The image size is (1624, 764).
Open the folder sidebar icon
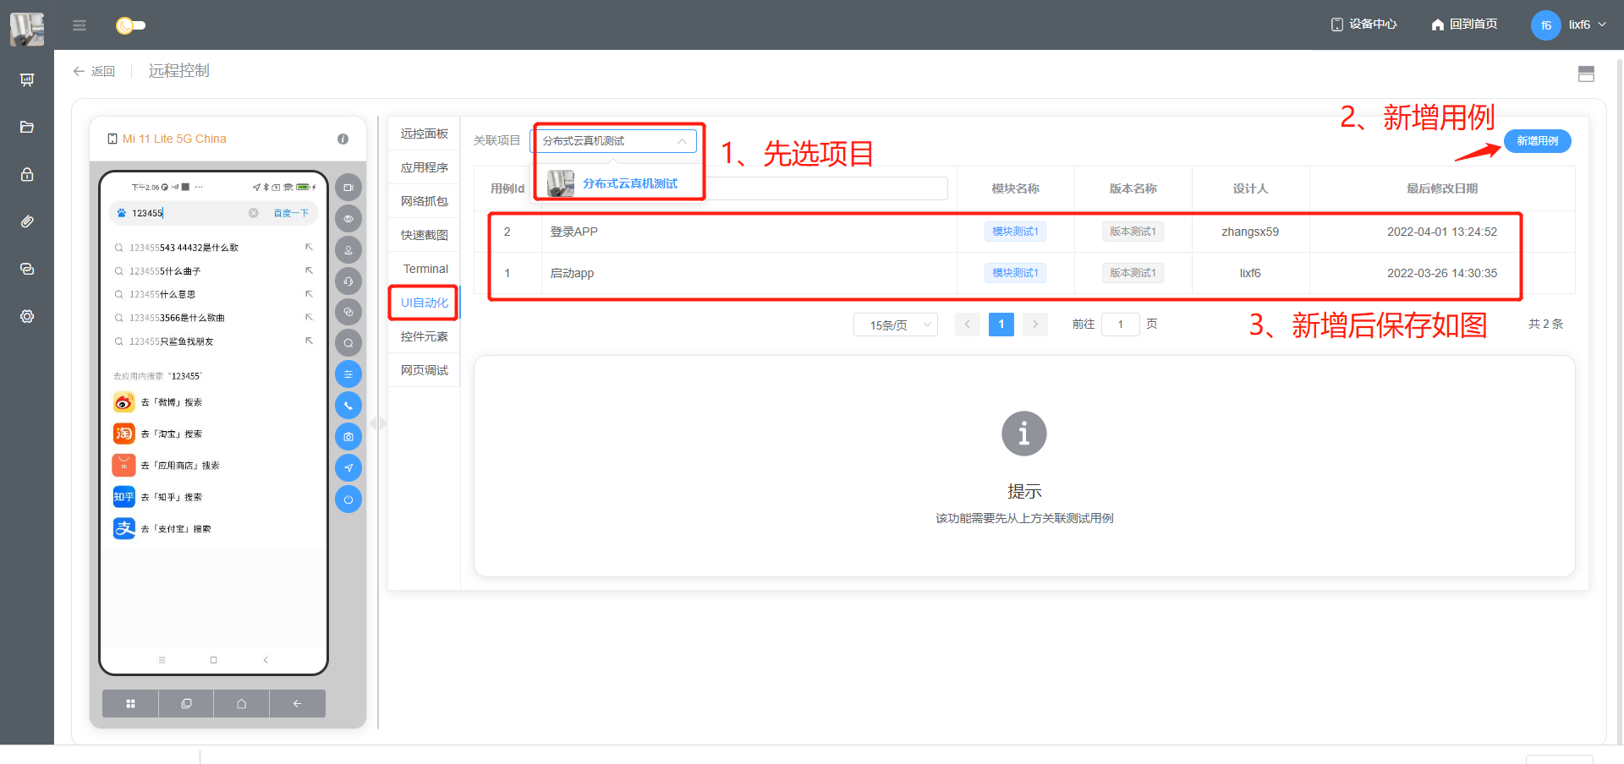click(27, 127)
